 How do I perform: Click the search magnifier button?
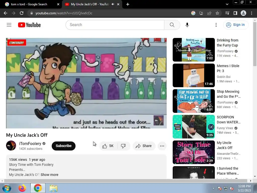[x=172, y=25]
